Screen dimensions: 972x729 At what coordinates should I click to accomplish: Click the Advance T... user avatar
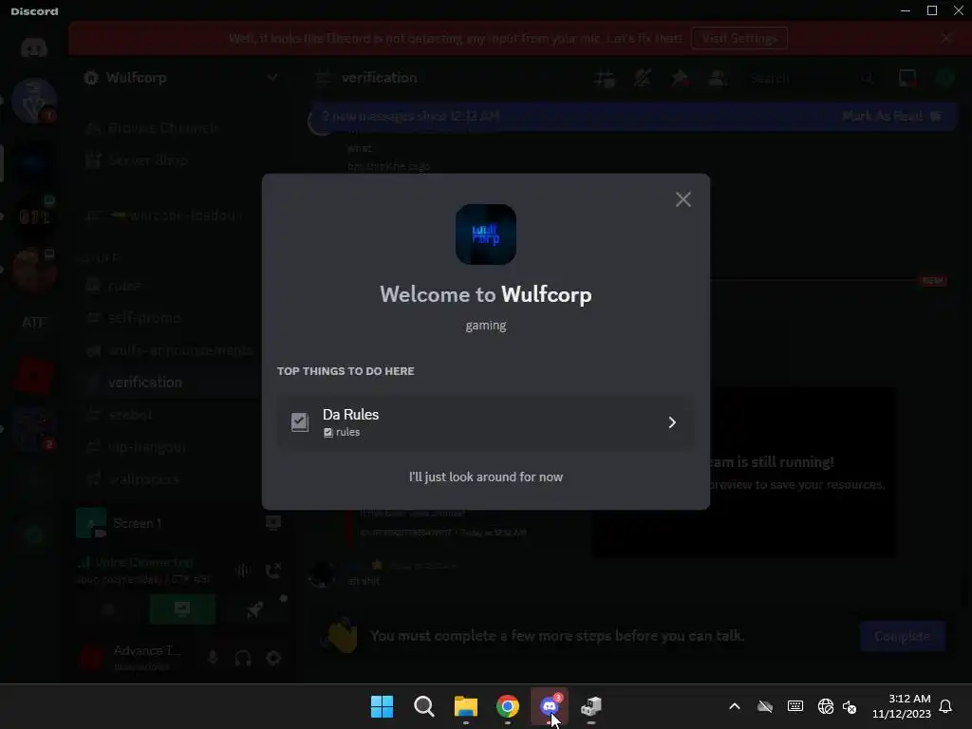(x=92, y=657)
